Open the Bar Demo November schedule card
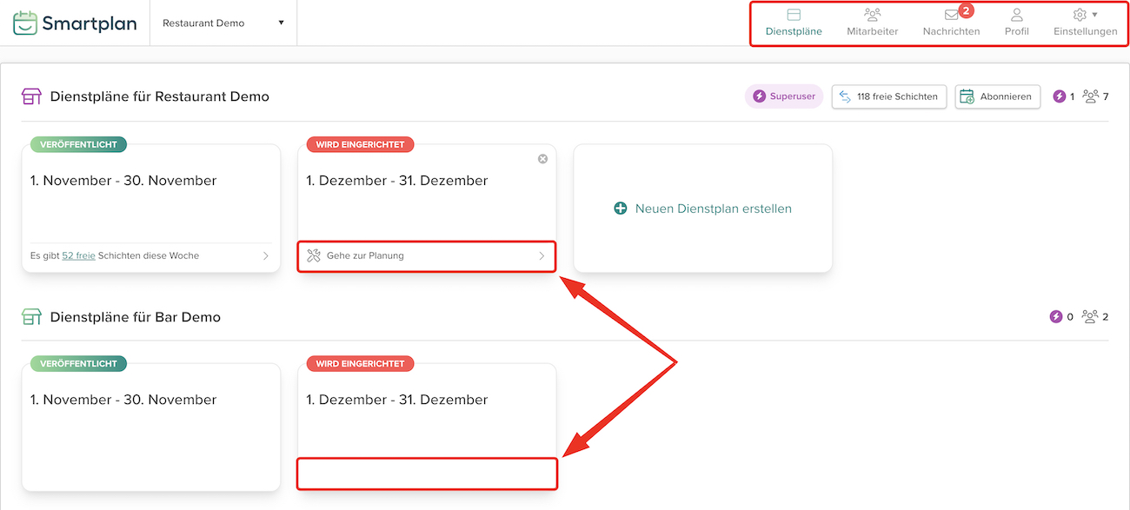The width and height of the screenshot is (1130, 510). [150, 426]
